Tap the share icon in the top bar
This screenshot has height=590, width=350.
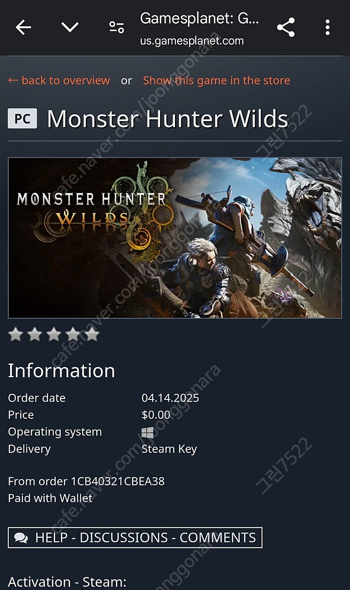[286, 28]
